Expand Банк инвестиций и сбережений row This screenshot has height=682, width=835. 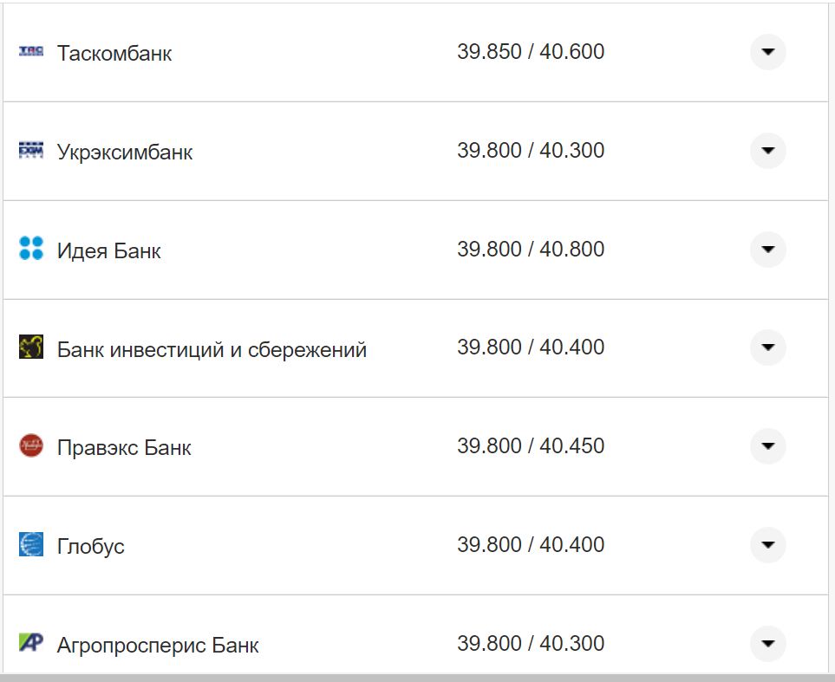coord(767,347)
